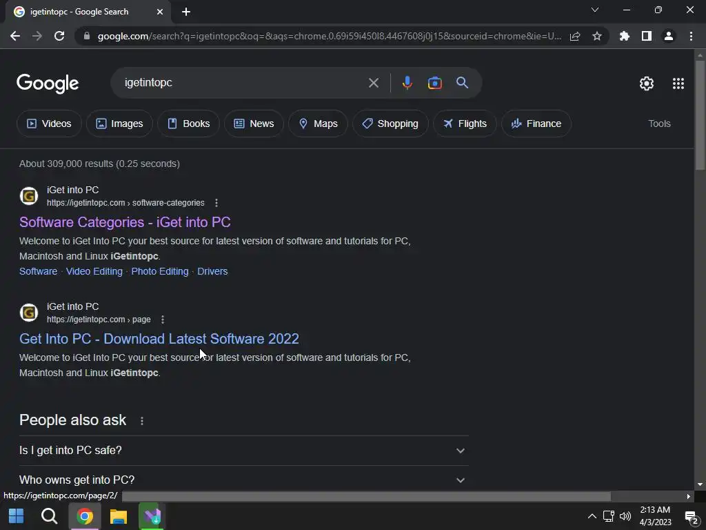
Task: Open the tab search dropdown arrow
Action: [x=595, y=10]
